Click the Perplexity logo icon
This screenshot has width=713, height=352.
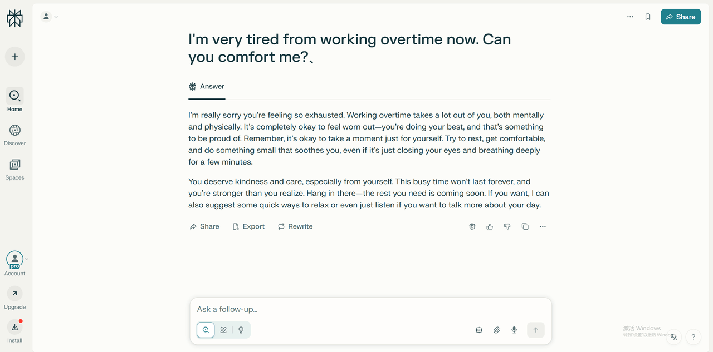(x=14, y=18)
